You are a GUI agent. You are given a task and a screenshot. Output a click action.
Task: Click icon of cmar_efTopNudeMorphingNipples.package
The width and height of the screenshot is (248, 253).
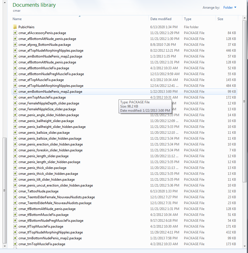tap(15, 86)
